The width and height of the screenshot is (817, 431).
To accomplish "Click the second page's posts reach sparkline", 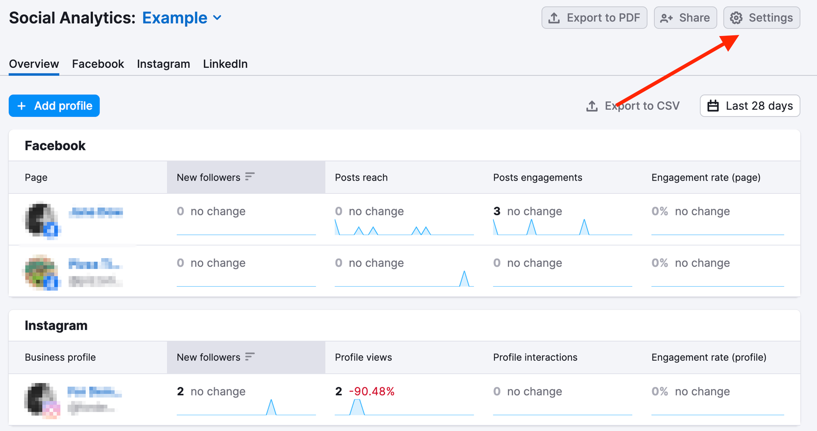I will (x=404, y=279).
